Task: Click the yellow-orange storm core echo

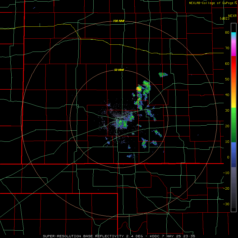Action: pos(139,89)
